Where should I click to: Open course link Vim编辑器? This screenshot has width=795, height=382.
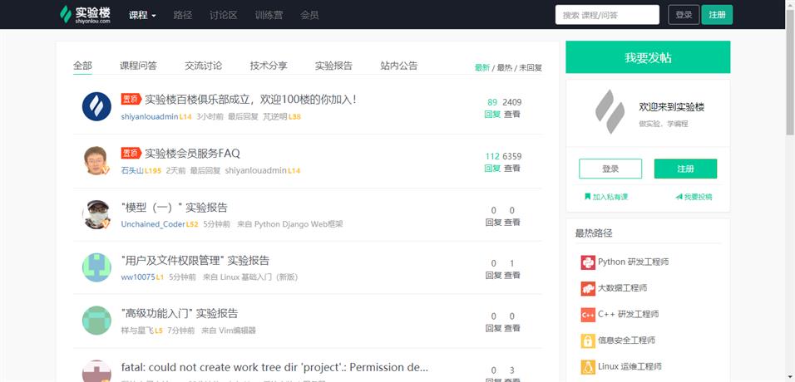tap(237, 331)
